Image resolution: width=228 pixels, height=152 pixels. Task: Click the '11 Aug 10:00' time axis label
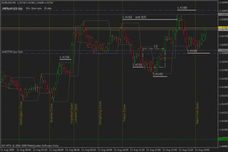pos(105,150)
